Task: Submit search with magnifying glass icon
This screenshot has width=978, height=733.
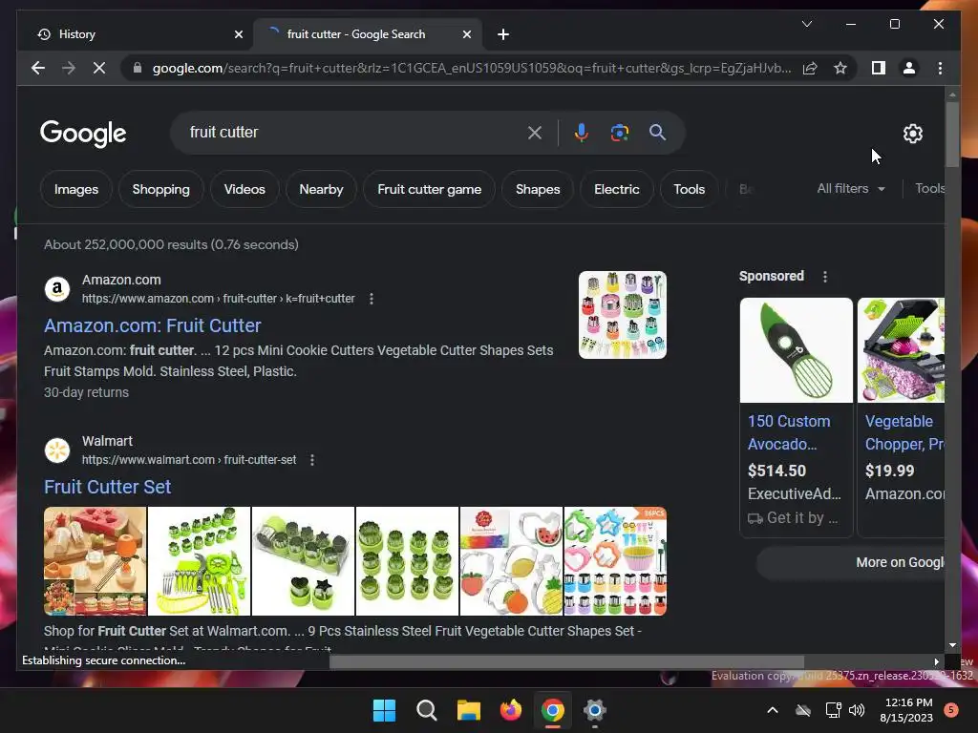Action: coord(657,132)
